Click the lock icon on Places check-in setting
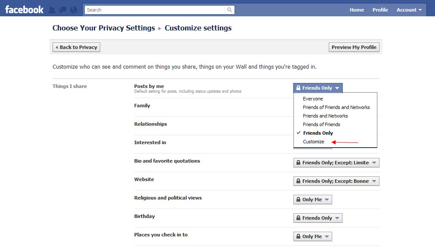 pyautogui.click(x=298, y=236)
